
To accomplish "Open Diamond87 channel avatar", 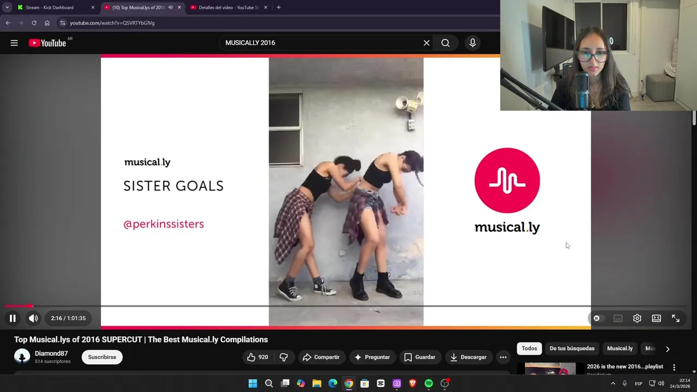I will (22, 357).
